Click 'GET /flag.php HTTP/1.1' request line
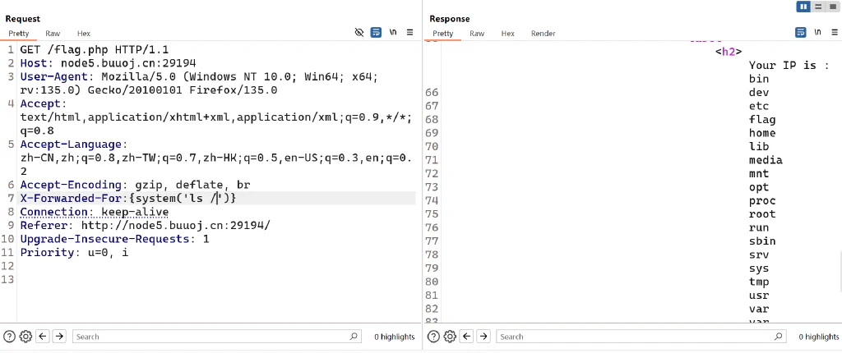Screen dimensions: 842x353 (95, 50)
